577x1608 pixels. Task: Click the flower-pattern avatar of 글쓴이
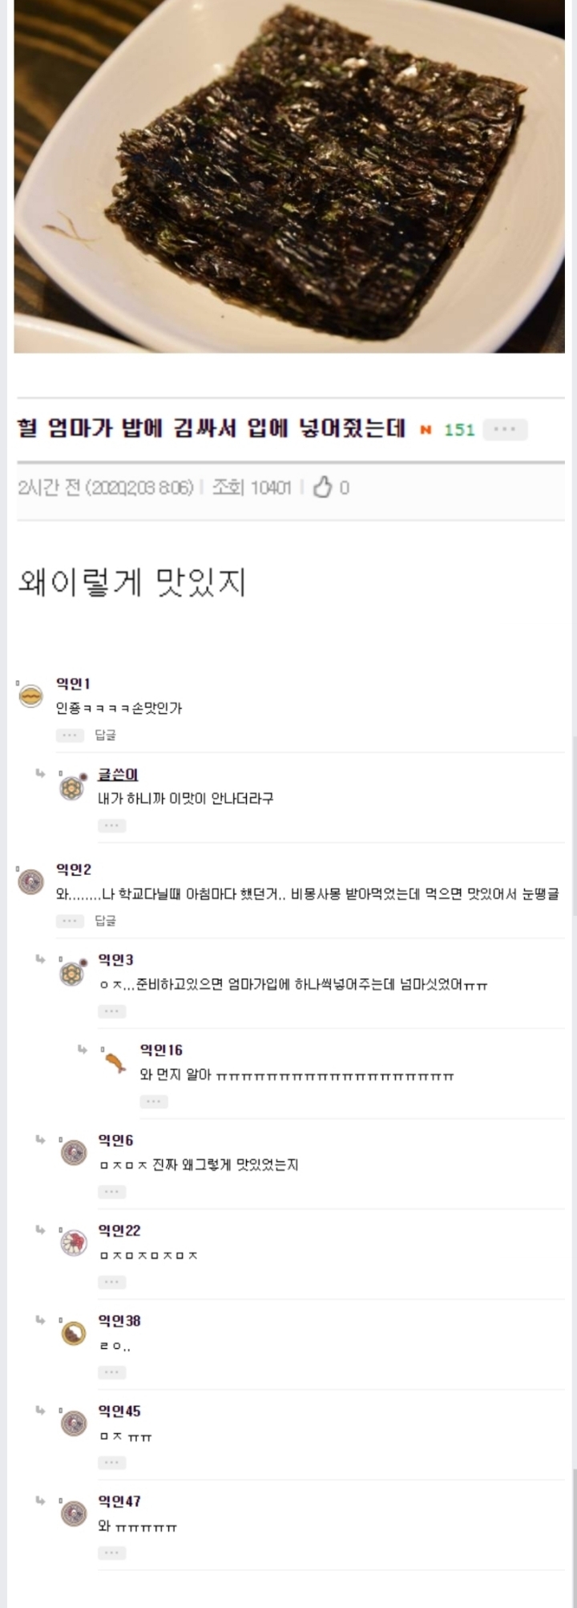coord(72,788)
